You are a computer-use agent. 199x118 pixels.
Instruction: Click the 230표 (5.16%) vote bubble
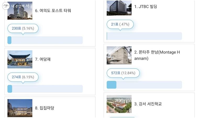tap(23, 28)
